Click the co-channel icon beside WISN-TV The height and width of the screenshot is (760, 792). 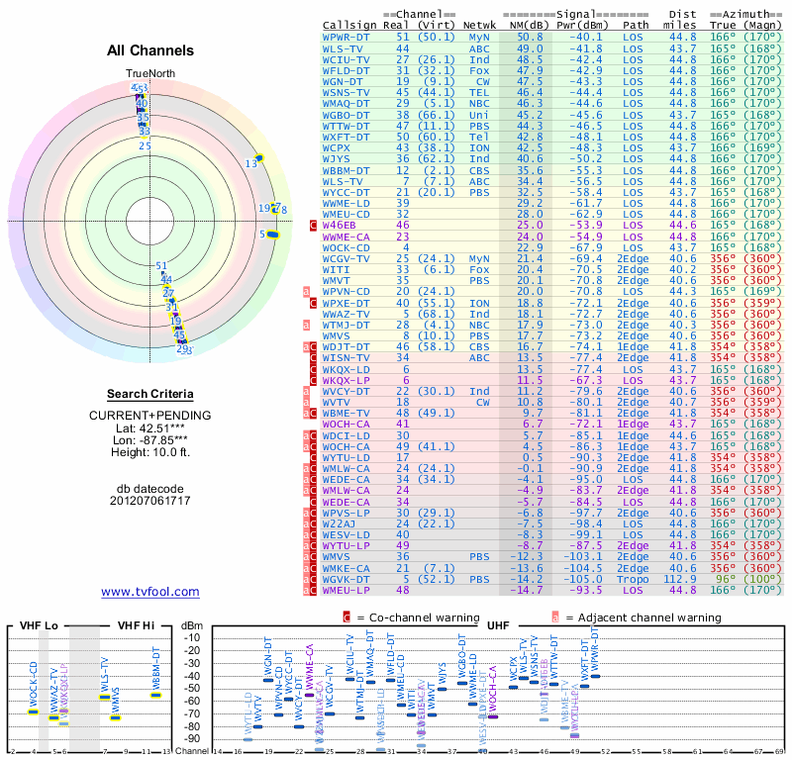click(315, 356)
